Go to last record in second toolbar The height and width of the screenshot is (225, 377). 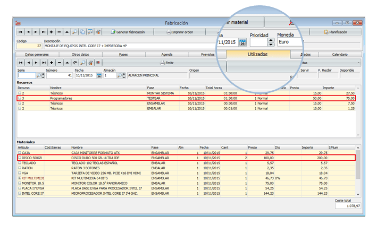(x=43, y=63)
